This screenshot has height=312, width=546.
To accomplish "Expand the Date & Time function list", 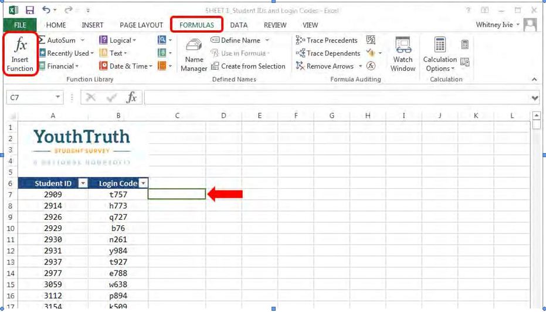I will [x=150, y=66].
